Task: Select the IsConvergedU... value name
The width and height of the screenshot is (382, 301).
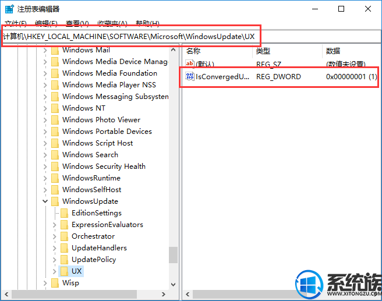Action: (222, 77)
